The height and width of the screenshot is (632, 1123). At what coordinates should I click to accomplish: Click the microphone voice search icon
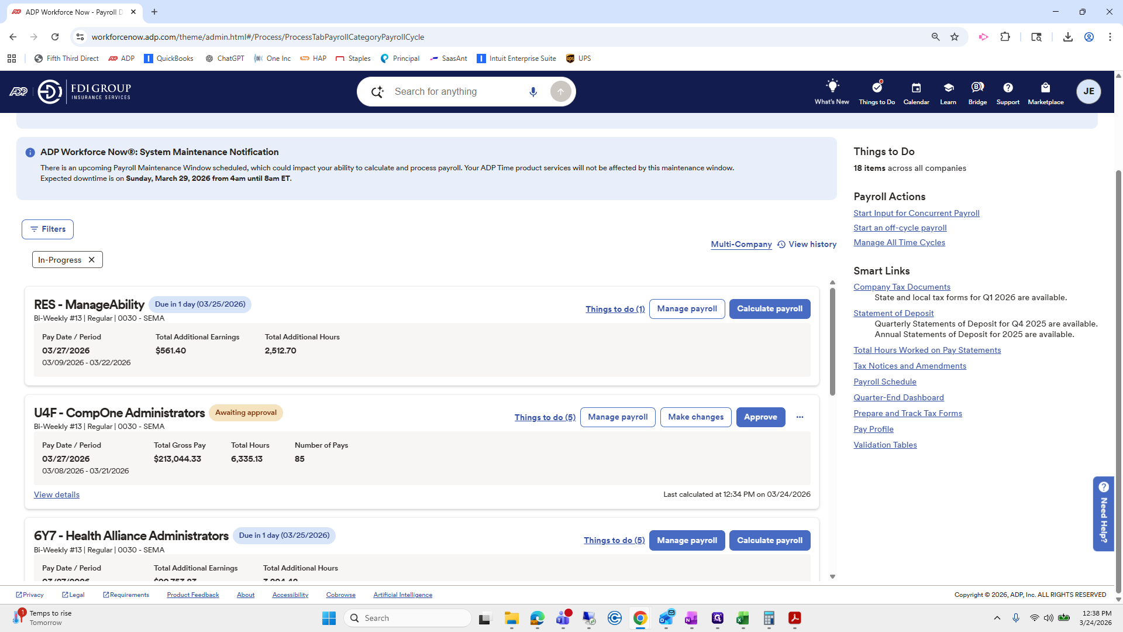tap(533, 92)
